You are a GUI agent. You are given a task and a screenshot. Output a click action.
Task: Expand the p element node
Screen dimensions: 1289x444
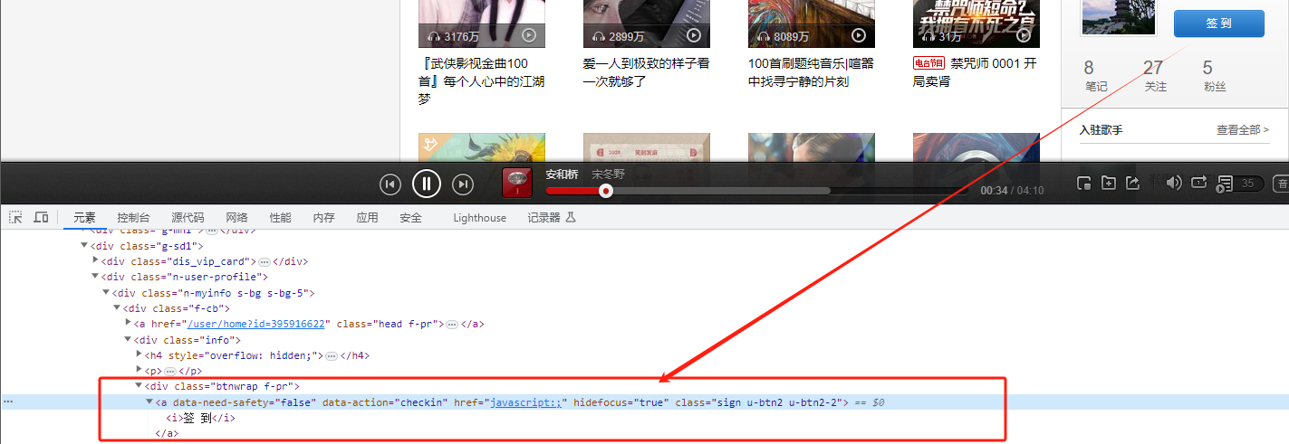pyautogui.click(x=139, y=370)
